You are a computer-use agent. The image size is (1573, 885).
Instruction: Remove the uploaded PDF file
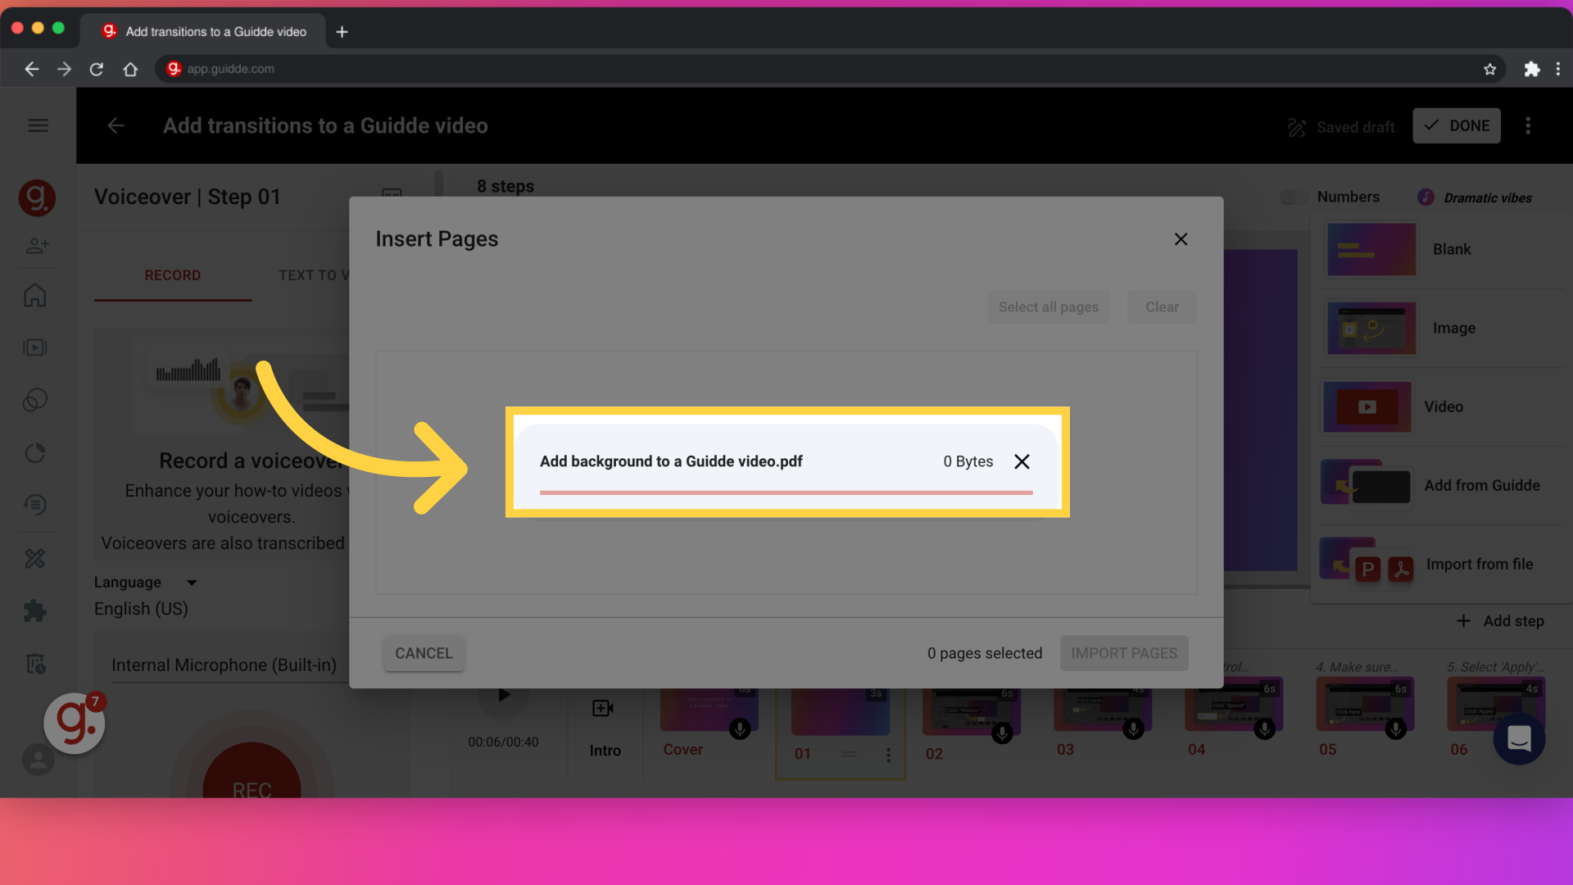coord(1022,461)
